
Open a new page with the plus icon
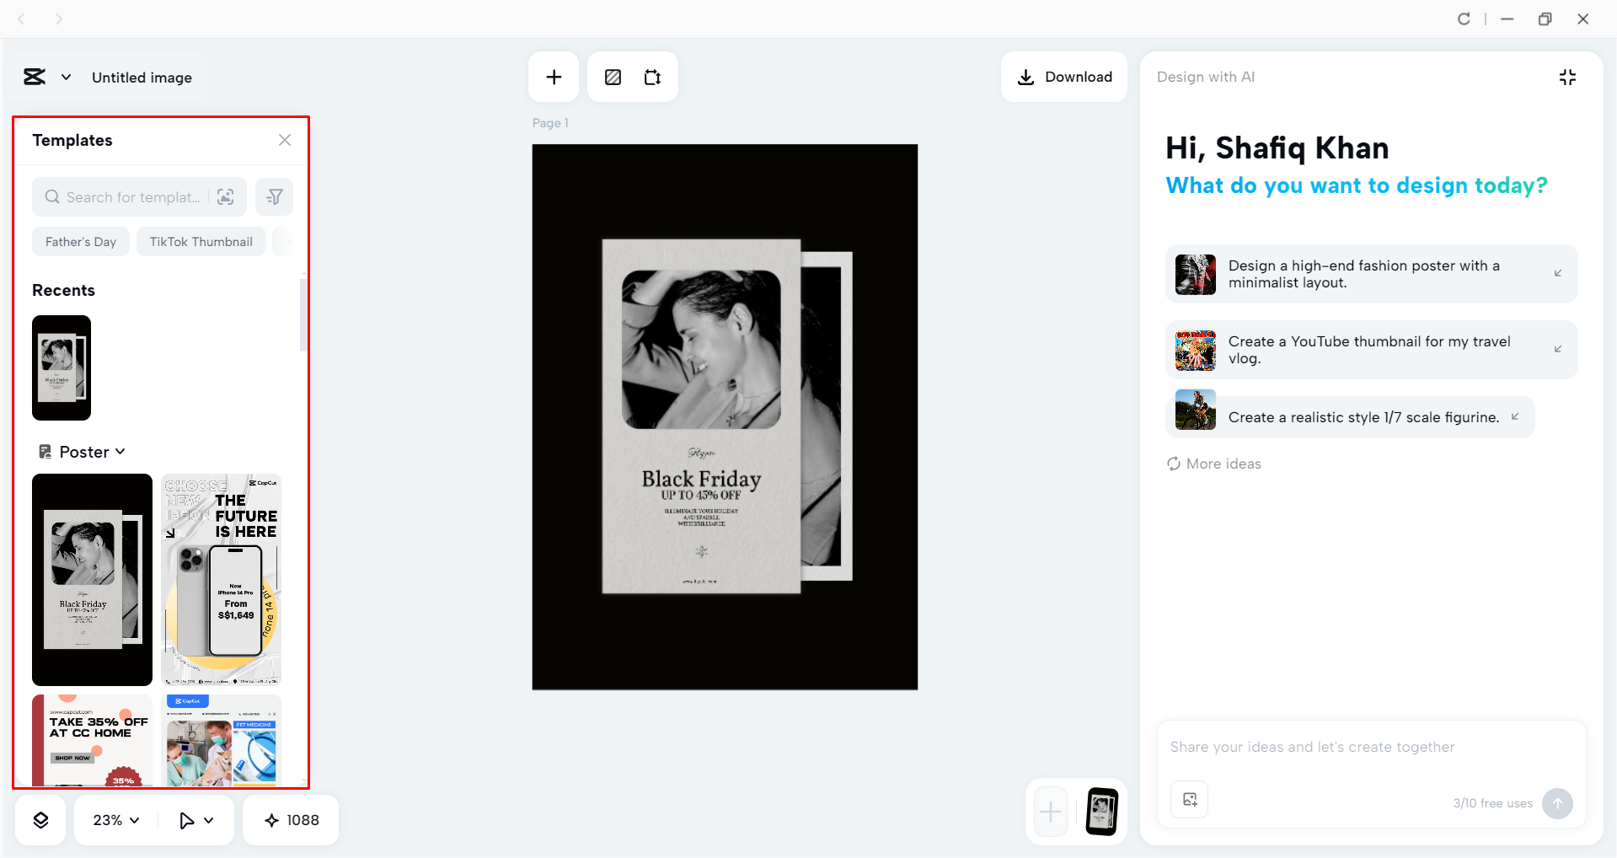[x=553, y=76]
